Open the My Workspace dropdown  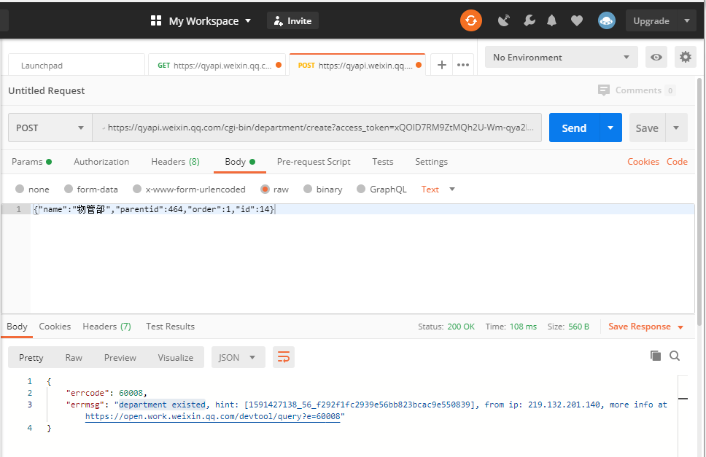click(x=210, y=20)
